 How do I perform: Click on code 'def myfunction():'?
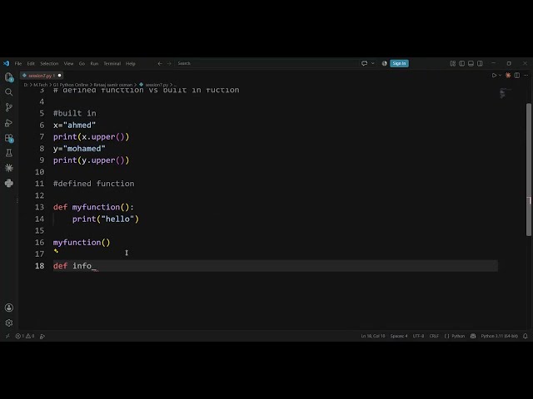click(93, 207)
